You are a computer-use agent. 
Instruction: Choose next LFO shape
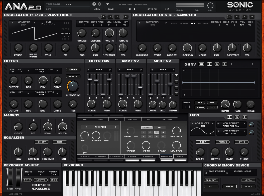[212, 123]
